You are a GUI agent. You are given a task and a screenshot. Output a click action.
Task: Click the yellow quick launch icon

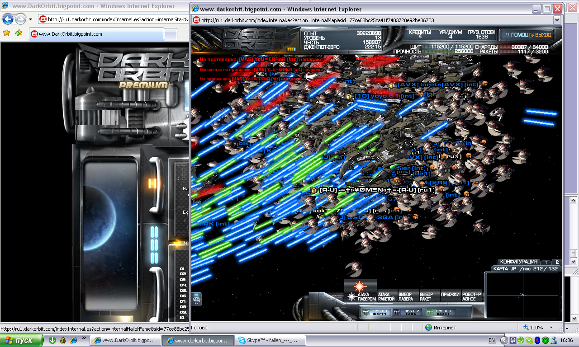click(x=63, y=340)
